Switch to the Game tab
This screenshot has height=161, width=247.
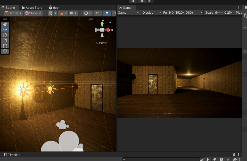click(126, 7)
